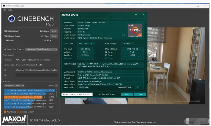The height and width of the screenshot is (126, 211).
Task: Maximize the Cinebench main window
Action: [197, 6]
